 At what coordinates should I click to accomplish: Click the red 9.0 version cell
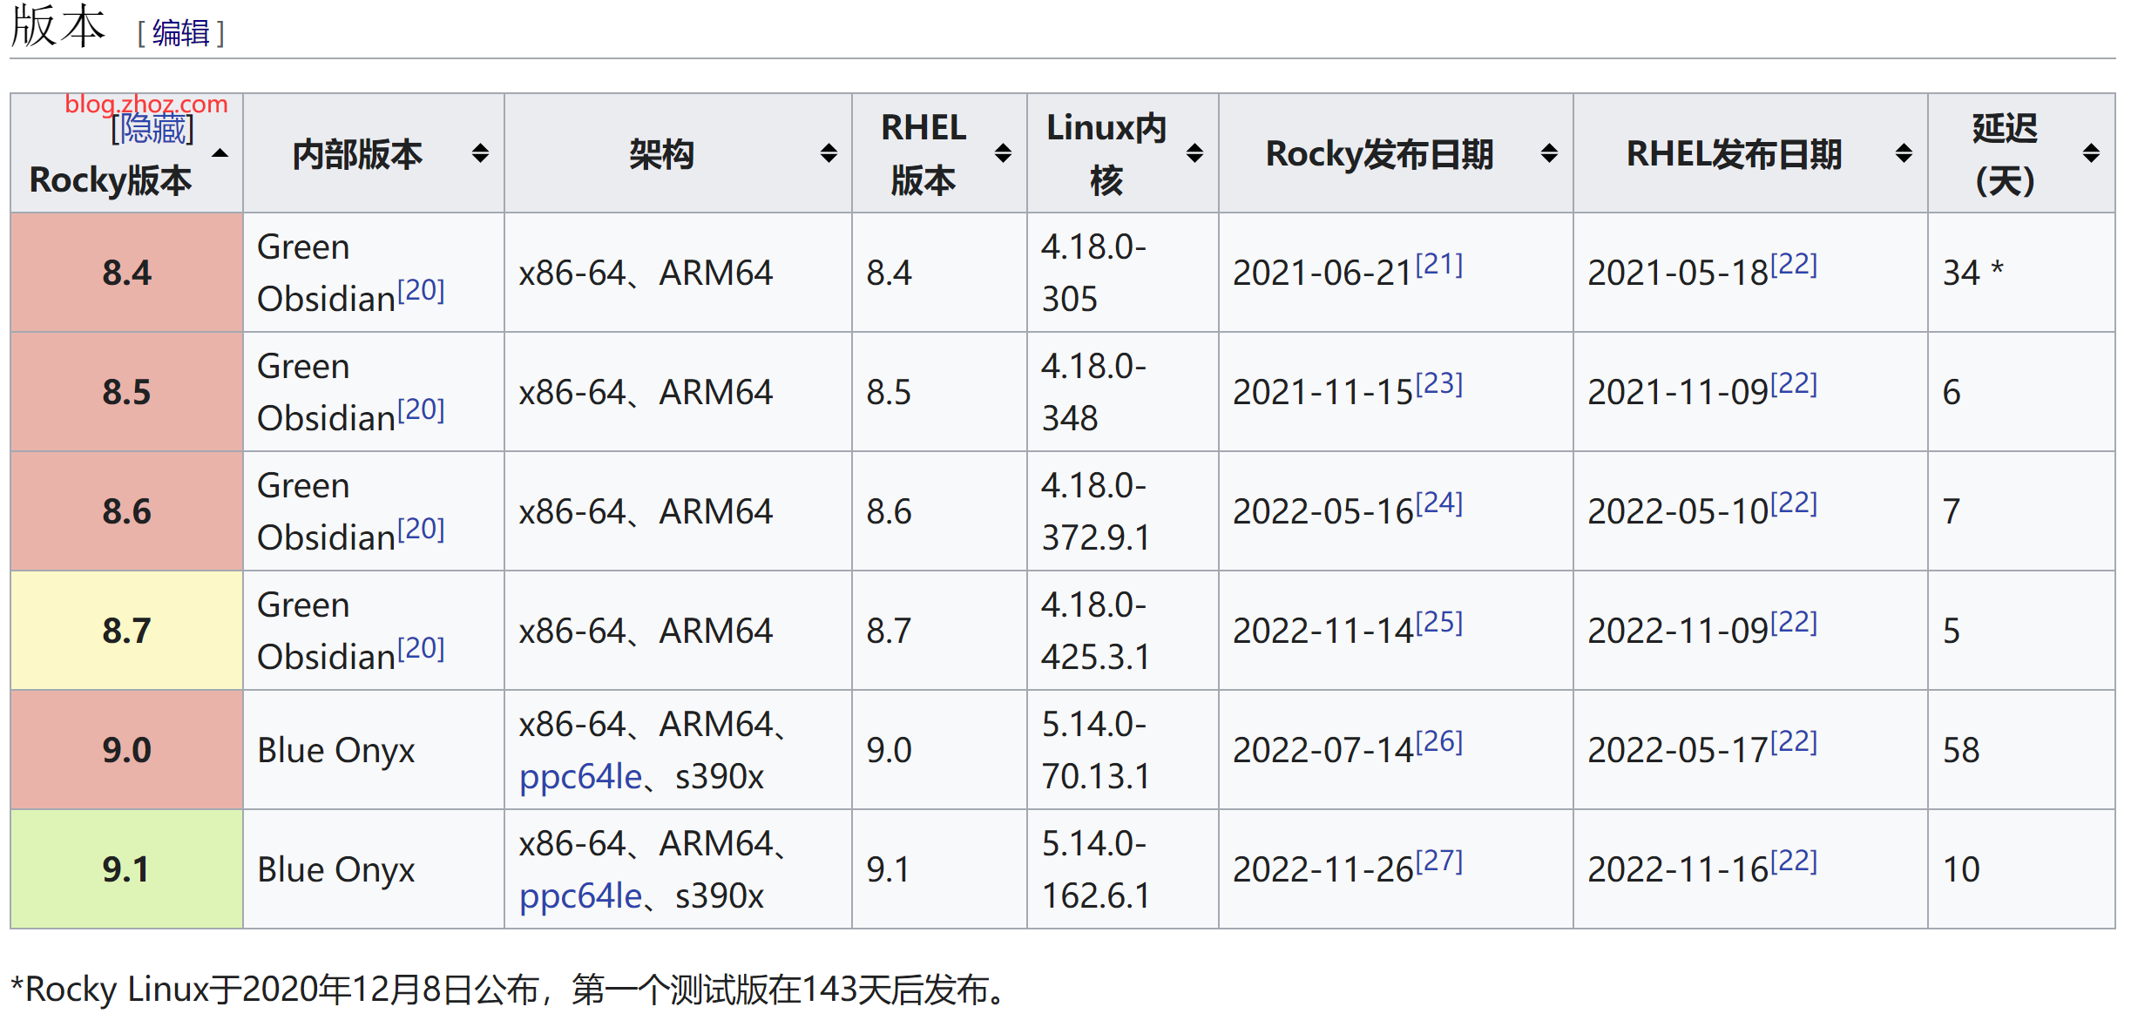click(126, 750)
